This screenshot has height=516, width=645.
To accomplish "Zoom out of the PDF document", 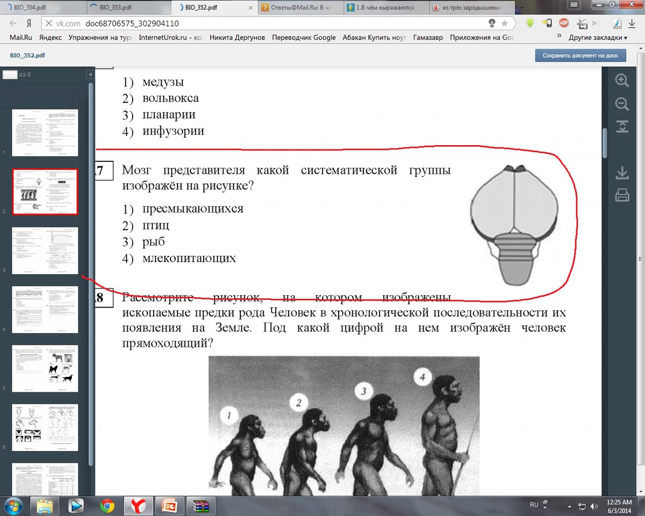I will coord(622,104).
